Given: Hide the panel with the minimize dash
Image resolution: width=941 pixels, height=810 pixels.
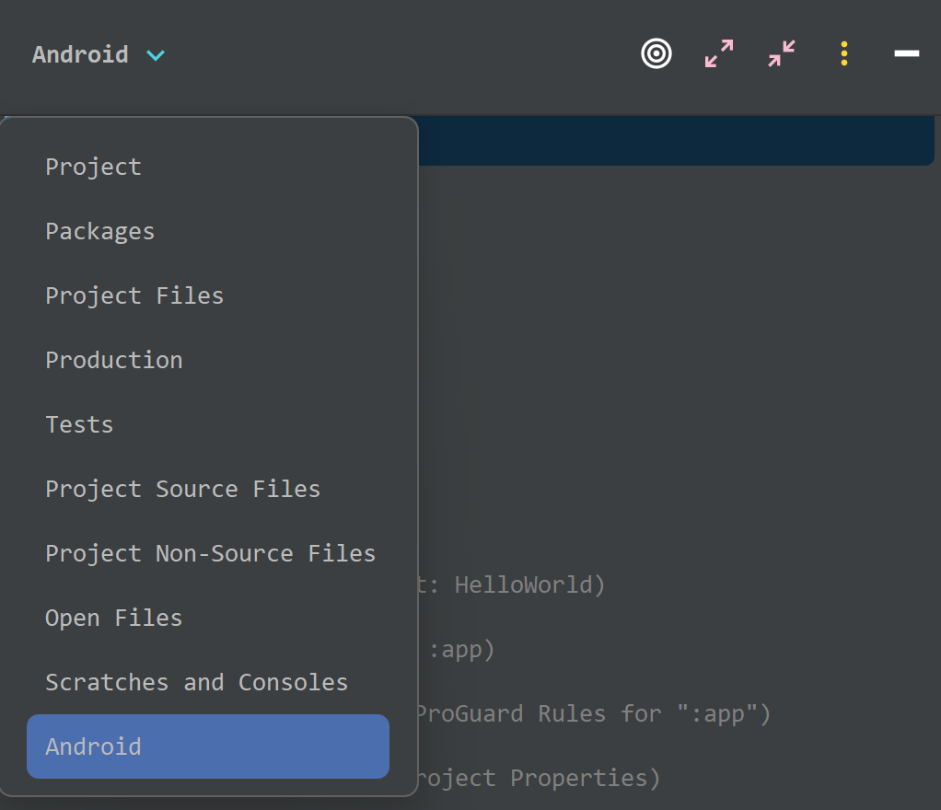Looking at the screenshot, I should 907,54.
